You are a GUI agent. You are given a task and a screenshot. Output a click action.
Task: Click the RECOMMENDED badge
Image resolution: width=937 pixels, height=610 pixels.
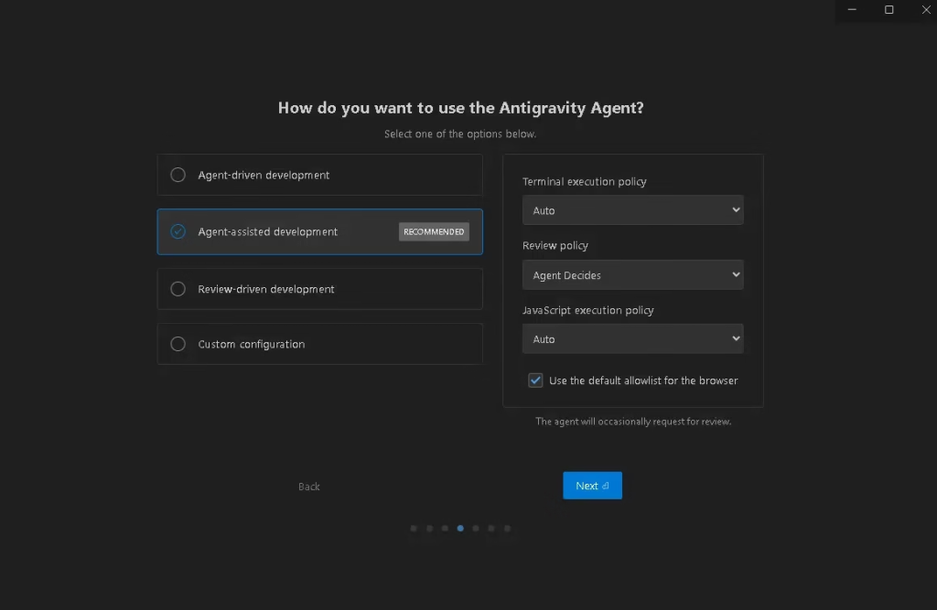434,232
